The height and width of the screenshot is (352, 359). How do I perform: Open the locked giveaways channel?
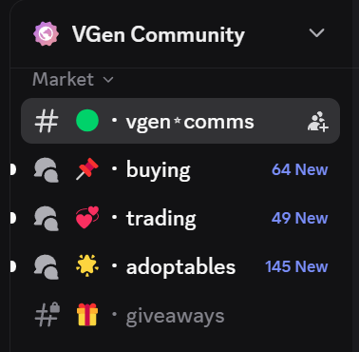coord(180,316)
